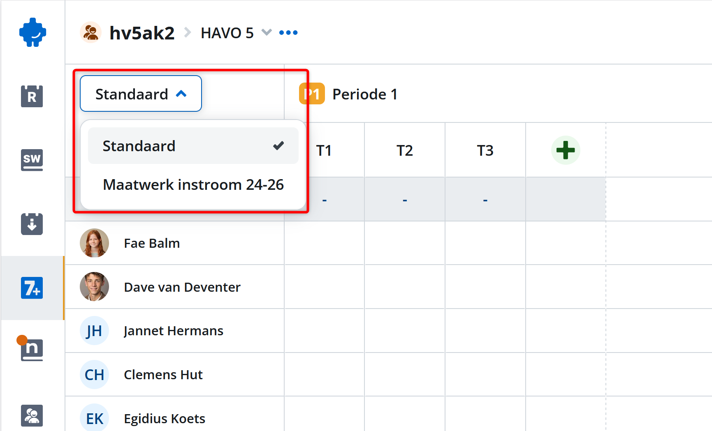Open the download-arrow calendar sidebar icon

pyautogui.click(x=32, y=224)
